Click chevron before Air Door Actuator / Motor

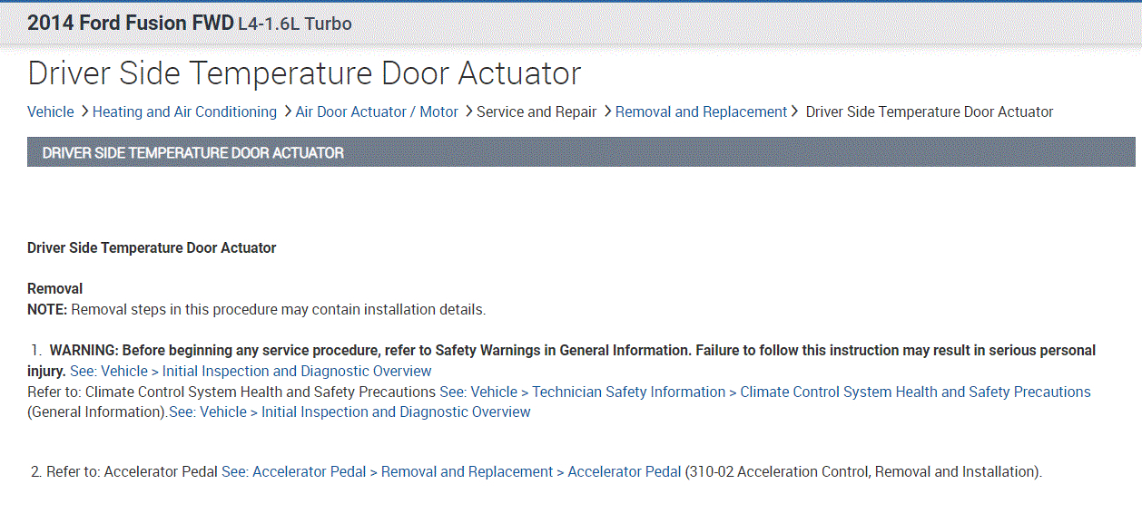point(287,111)
